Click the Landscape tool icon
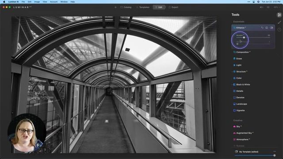The height and width of the screenshot is (159, 283). (234, 104)
